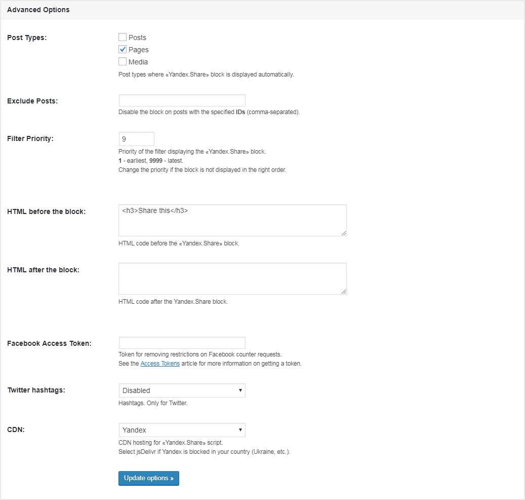Viewport: 525px width, 500px height.
Task: Tick the Media checkbox
Action: point(123,62)
